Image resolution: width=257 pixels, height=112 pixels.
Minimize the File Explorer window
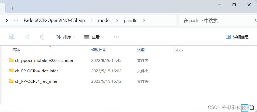click(x=219, y=5)
